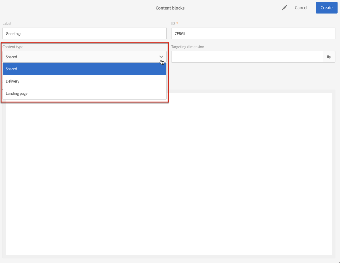The height and width of the screenshot is (263, 340).
Task: Click the ID field caption
Action: click(x=173, y=23)
